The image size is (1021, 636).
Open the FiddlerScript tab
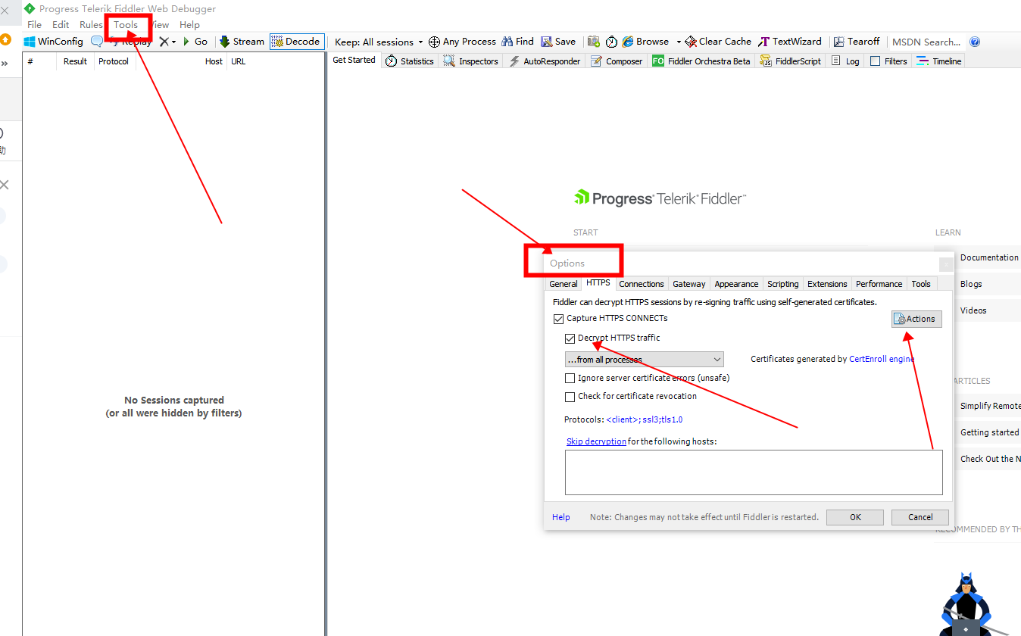click(x=790, y=61)
